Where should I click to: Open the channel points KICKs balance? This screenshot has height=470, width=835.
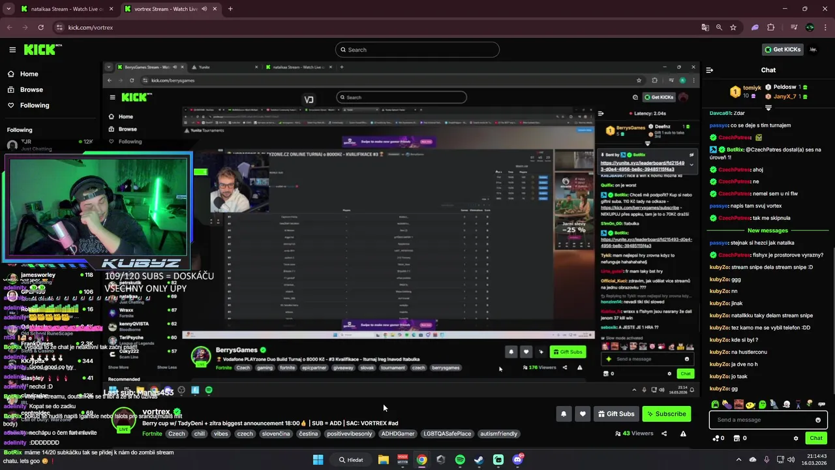click(718, 438)
